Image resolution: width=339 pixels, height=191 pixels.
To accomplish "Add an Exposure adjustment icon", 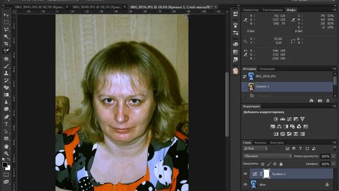I will (296, 119).
